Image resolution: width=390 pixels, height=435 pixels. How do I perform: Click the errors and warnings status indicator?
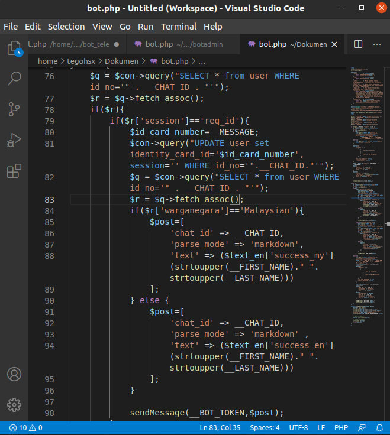(x=26, y=428)
